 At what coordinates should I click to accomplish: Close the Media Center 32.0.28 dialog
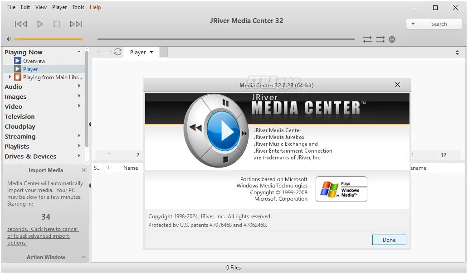tap(397, 85)
